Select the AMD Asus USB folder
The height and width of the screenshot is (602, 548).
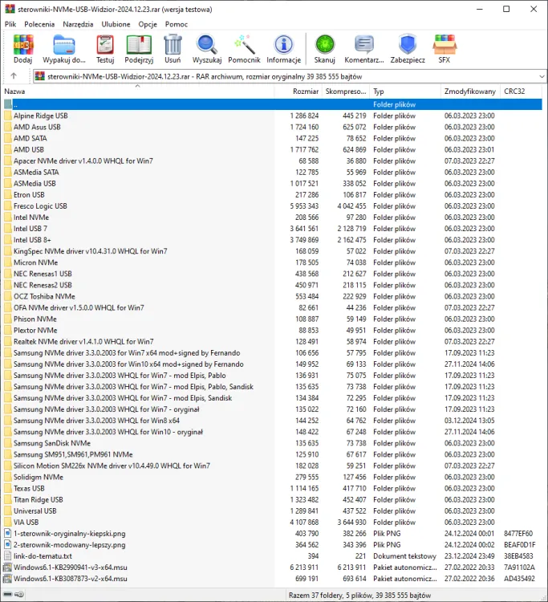coord(37,127)
